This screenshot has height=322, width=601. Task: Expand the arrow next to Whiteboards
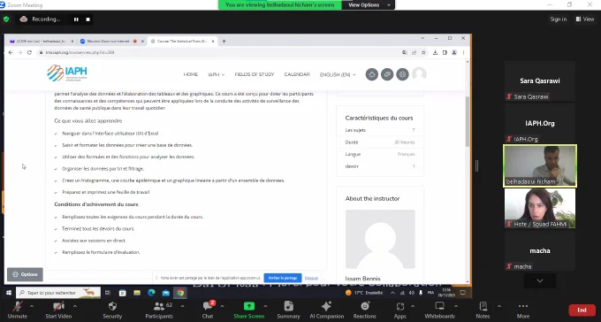click(456, 306)
